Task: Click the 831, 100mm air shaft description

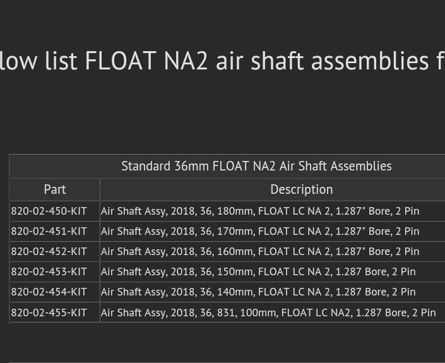Action: (268, 312)
